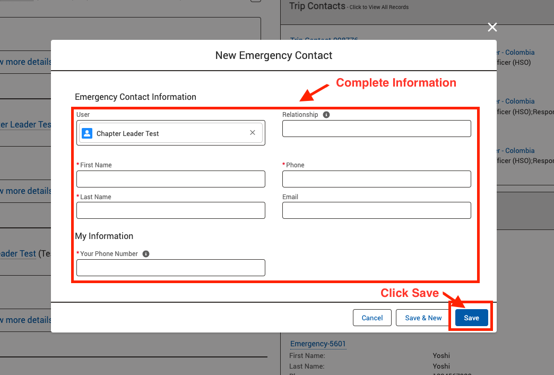Click the X to clear Chapter Leader Test
The image size is (554, 375).
click(253, 133)
